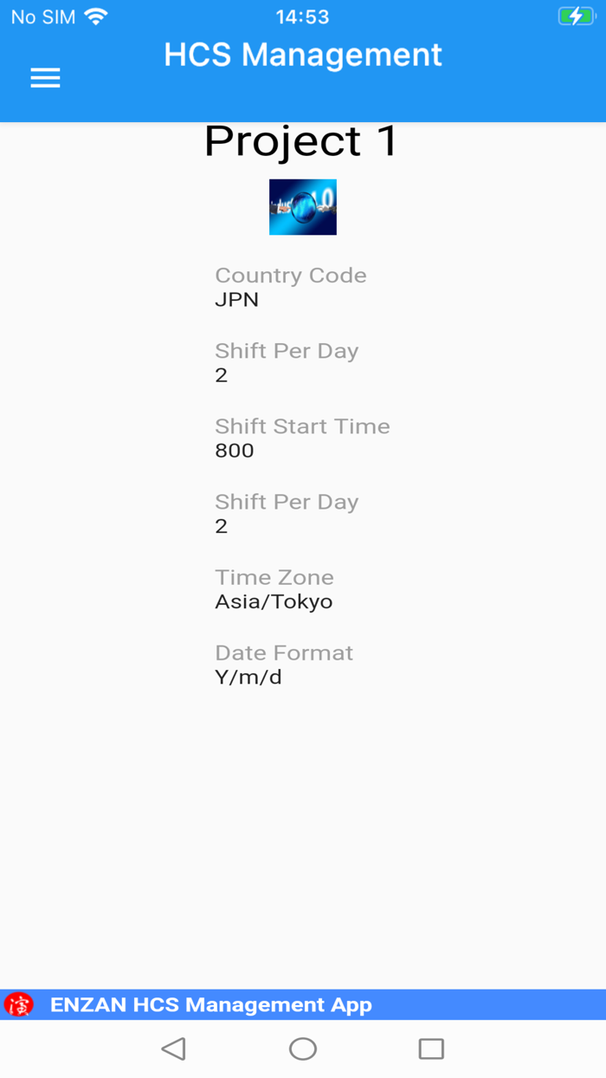This screenshot has width=606, height=1078.
Task: Click the red ENZAN logo icon
Action: point(19,1004)
